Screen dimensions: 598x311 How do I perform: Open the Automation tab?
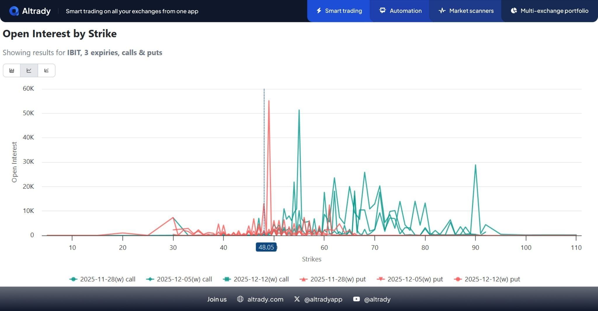(400, 11)
